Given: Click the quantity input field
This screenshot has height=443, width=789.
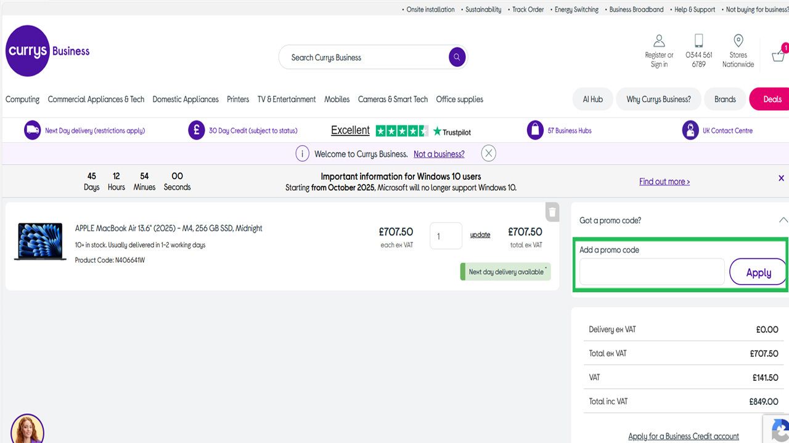Looking at the screenshot, I should click(x=446, y=236).
